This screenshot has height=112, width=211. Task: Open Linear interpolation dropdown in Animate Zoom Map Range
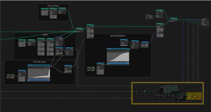[22, 73]
